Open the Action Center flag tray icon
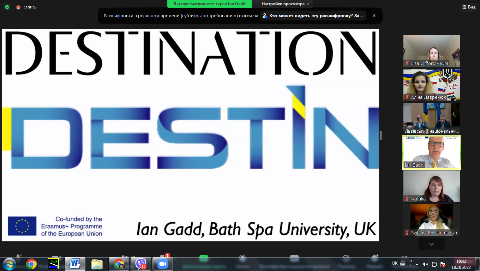Image resolution: width=480 pixels, height=271 pixels. pyautogui.click(x=443, y=264)
